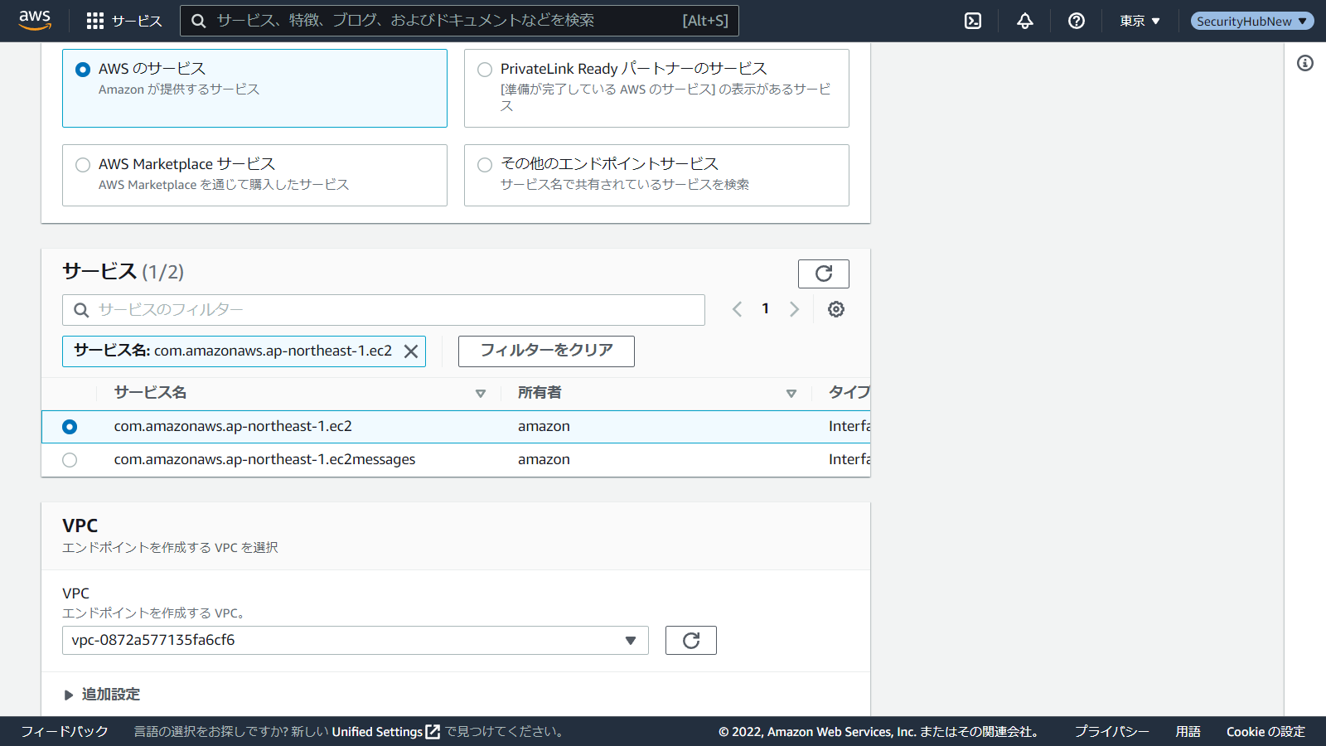The image size is (1326, 746).
Task: Expand the 追加設定 section
Action: pos(102,695)
